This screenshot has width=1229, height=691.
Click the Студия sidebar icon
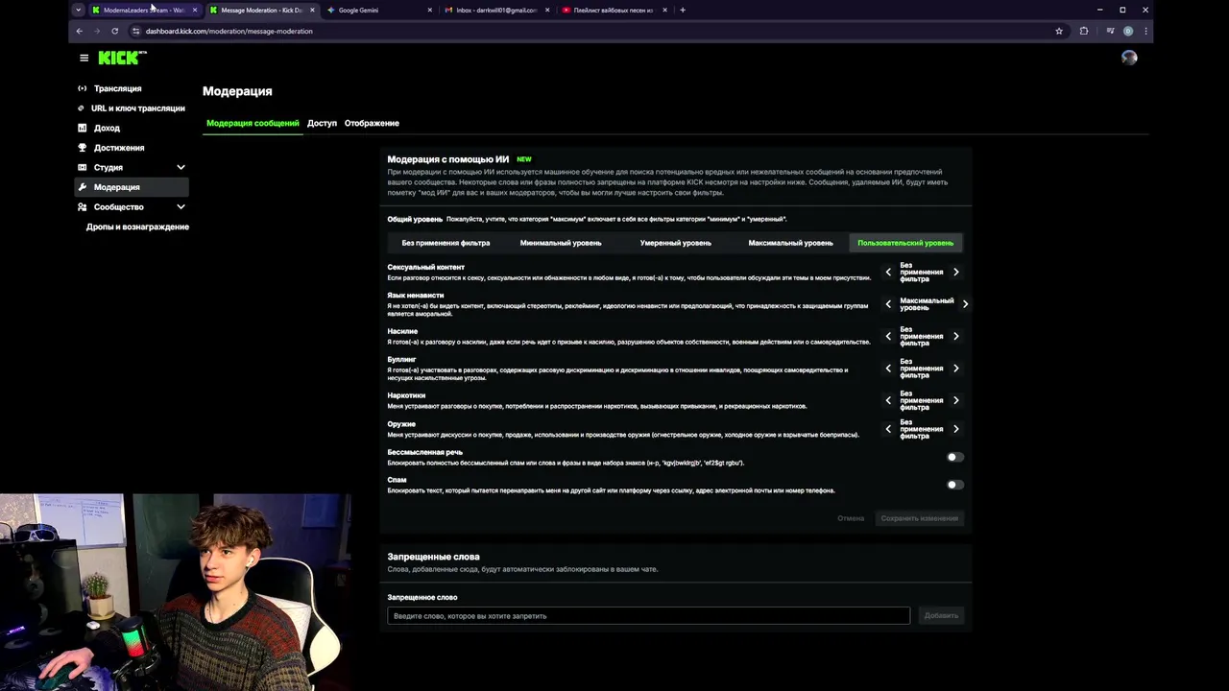(83, 167)
